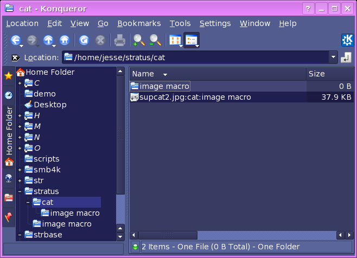Viewport: 357px width, 258px height.
Task: Open the Back button history dropdown arrow
Action: [21, 46]
